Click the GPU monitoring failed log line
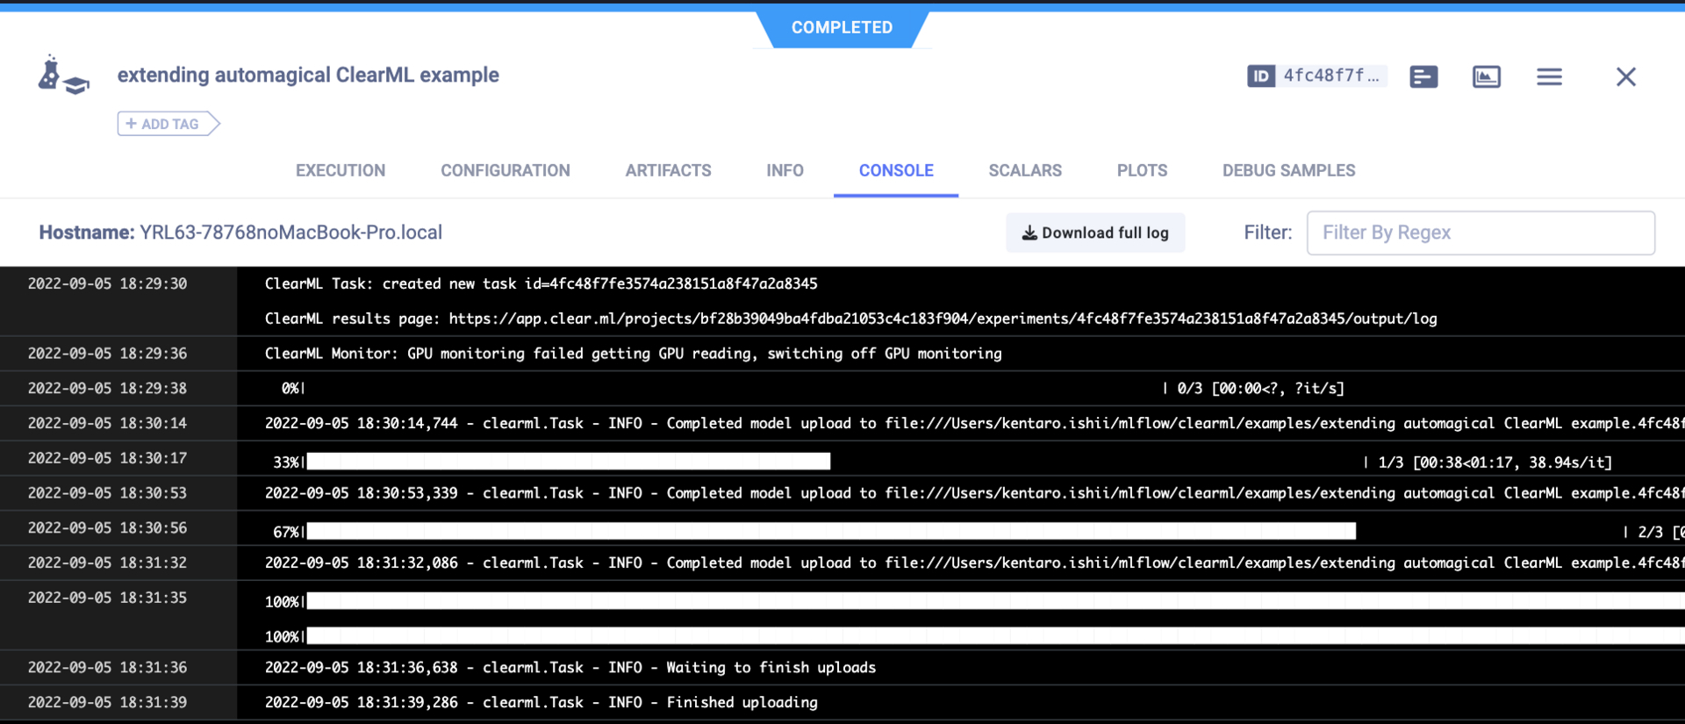Viewport: 1685px width, 724px height. tap(634, 354)
